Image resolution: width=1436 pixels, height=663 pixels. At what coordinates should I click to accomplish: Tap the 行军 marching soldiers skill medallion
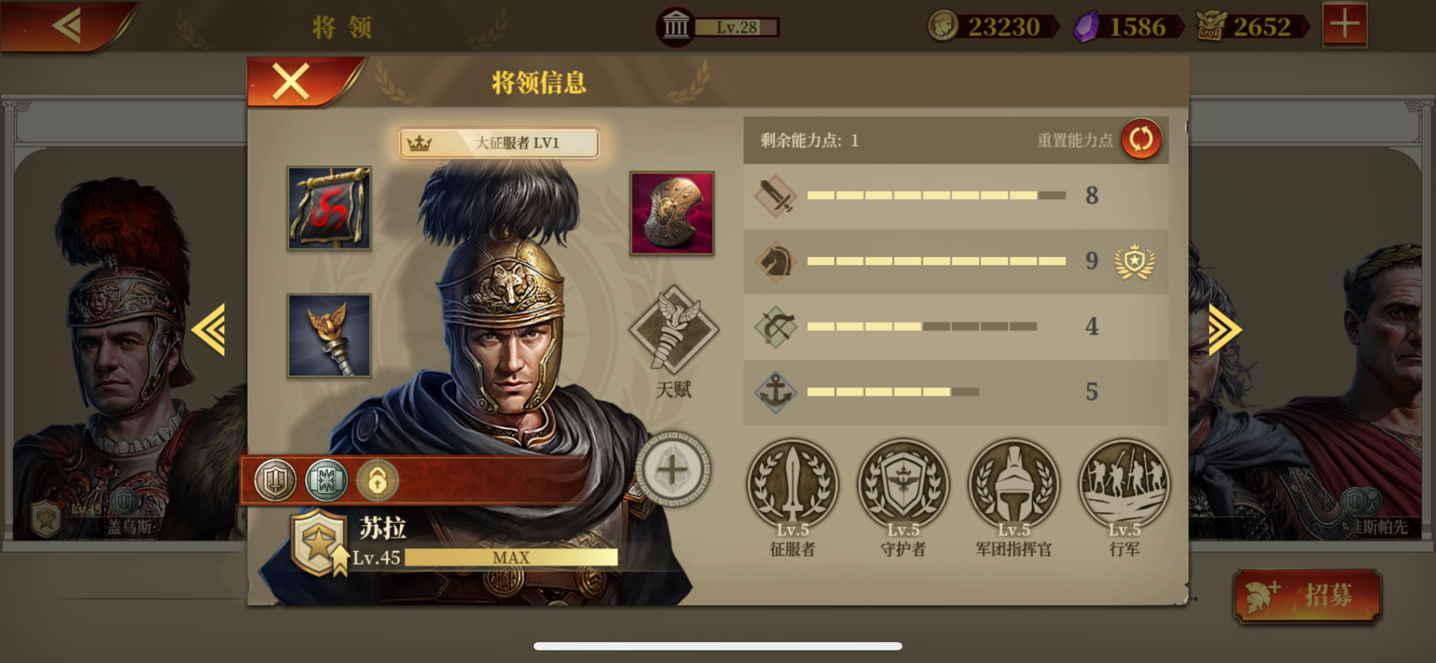[x=1124, y=484]
